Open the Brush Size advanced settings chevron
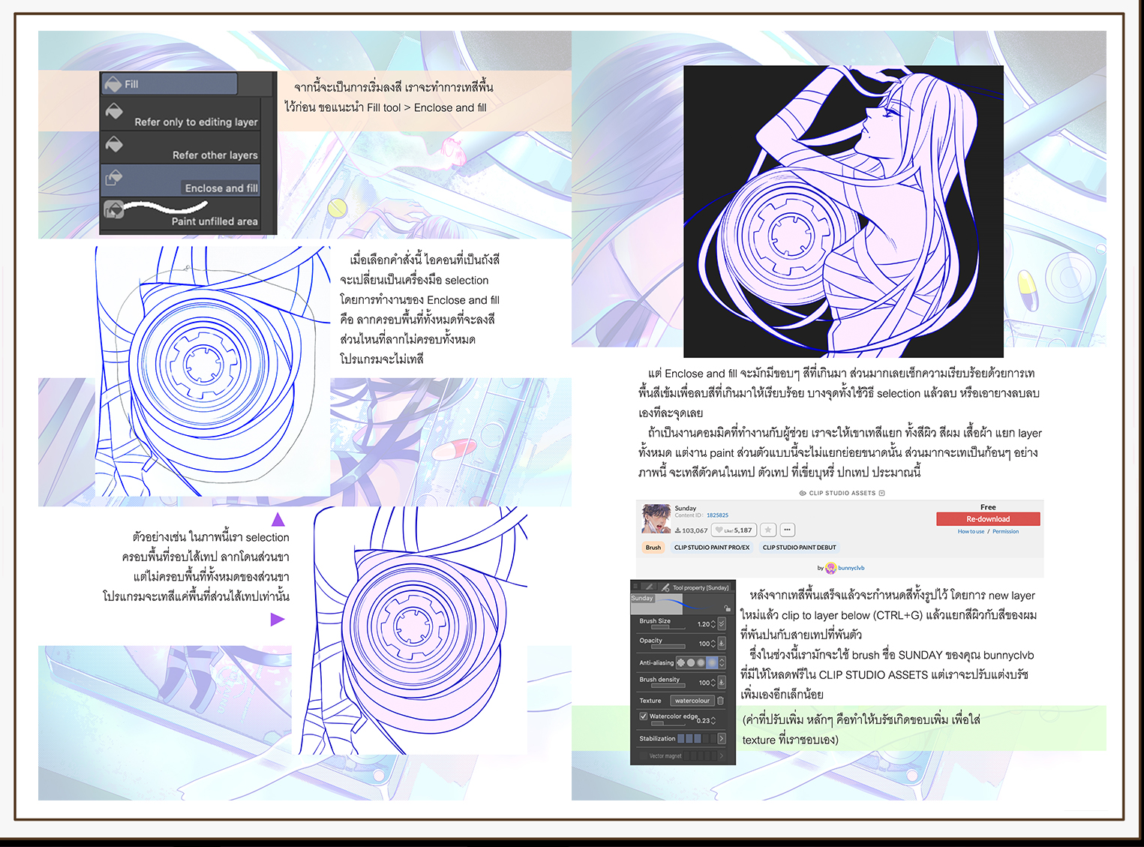This screenshot has width=1144, height=847. (722, 623)
